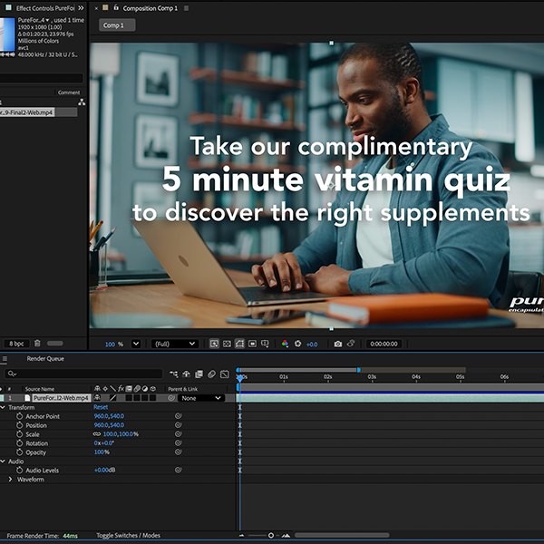
Task: Click the timeline zoom slider
Action: click(x=271, y=536)
